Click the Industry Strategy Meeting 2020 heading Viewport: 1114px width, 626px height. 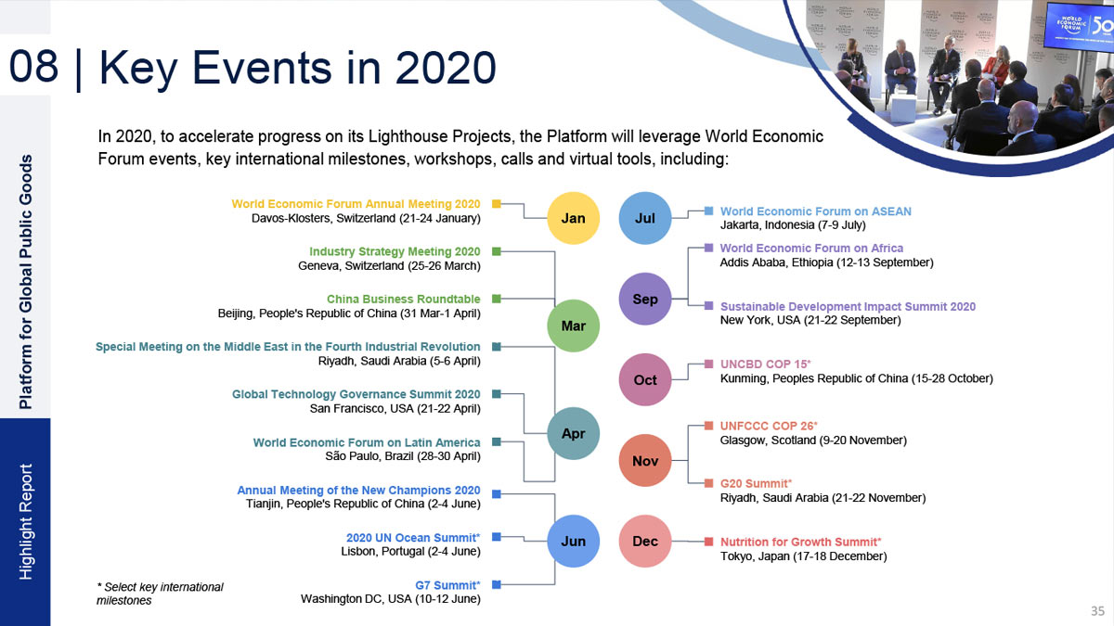[395, 251]
